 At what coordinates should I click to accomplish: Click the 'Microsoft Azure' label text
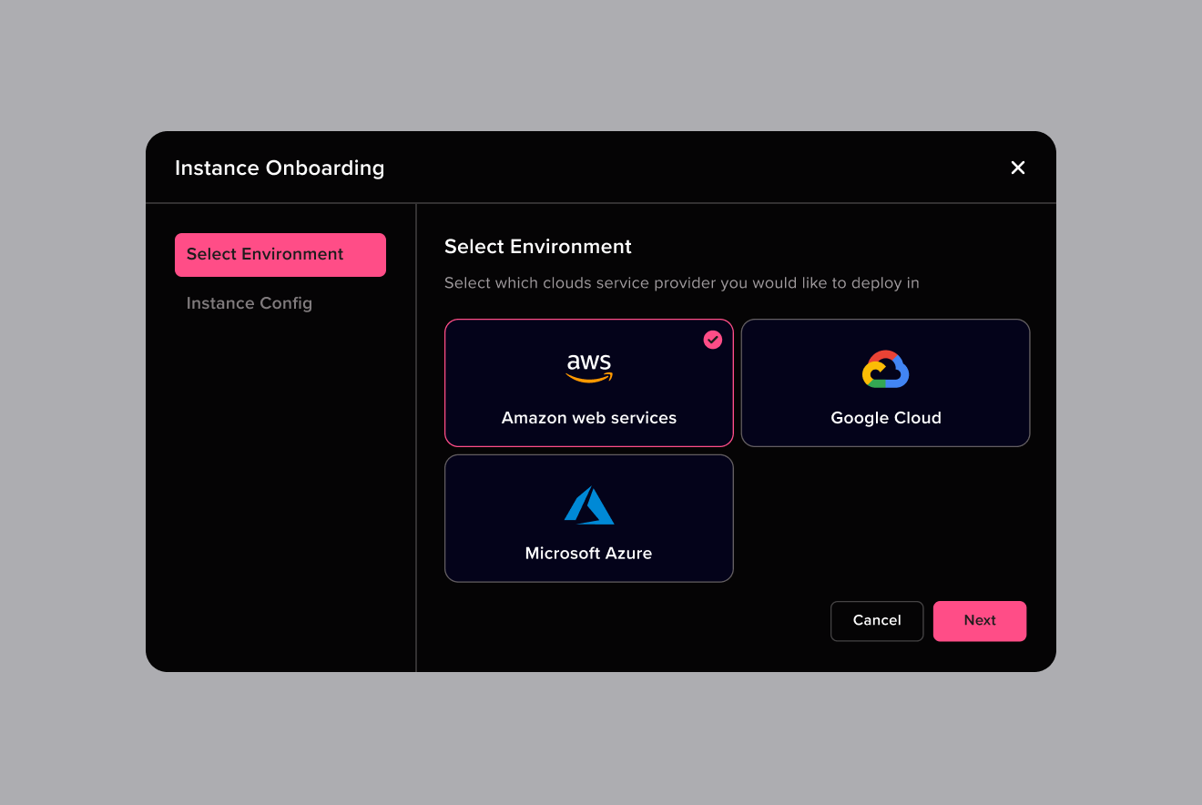(589, 554)
